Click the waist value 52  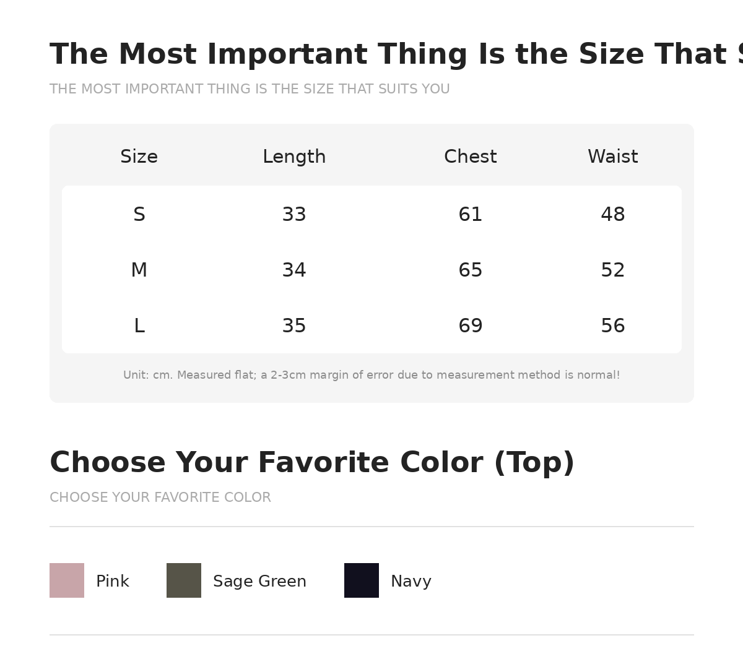(613, 270)
